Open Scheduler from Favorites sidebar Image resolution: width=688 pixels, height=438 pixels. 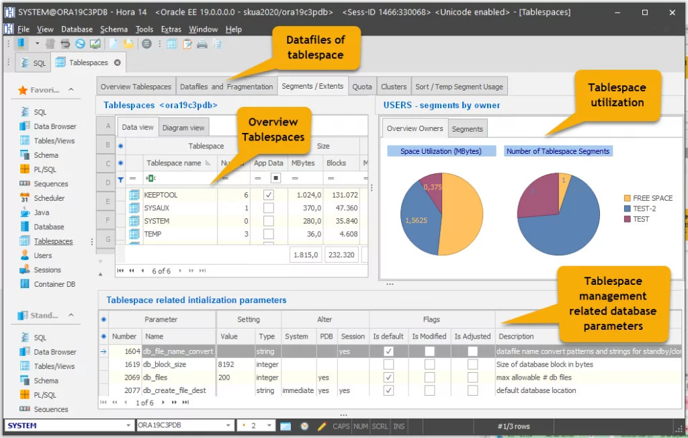[49, 198]
